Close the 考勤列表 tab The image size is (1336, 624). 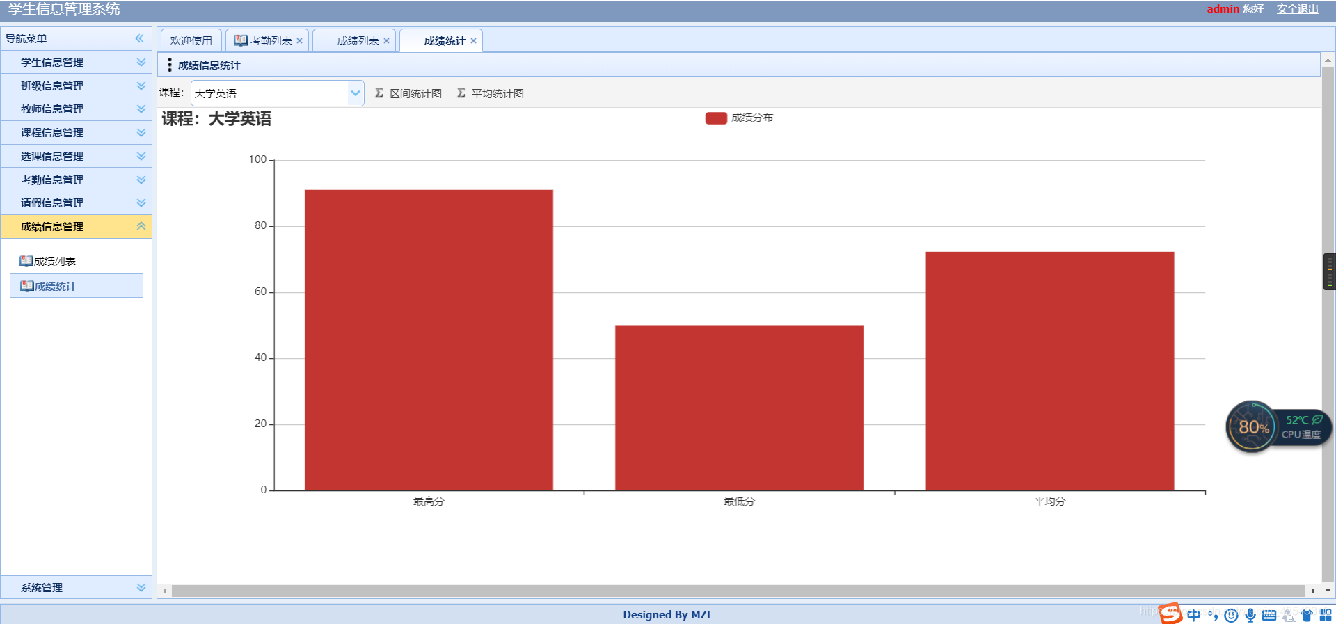[299, 40]
